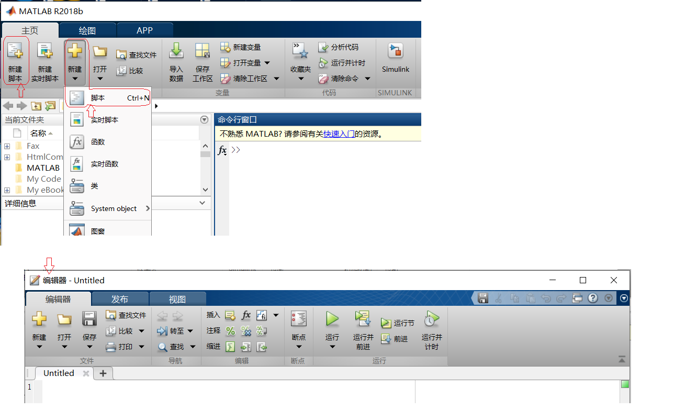Select the MATLAB folder in Current Folder
This screenshot has width=674, height=410.
tap(43, 168)
